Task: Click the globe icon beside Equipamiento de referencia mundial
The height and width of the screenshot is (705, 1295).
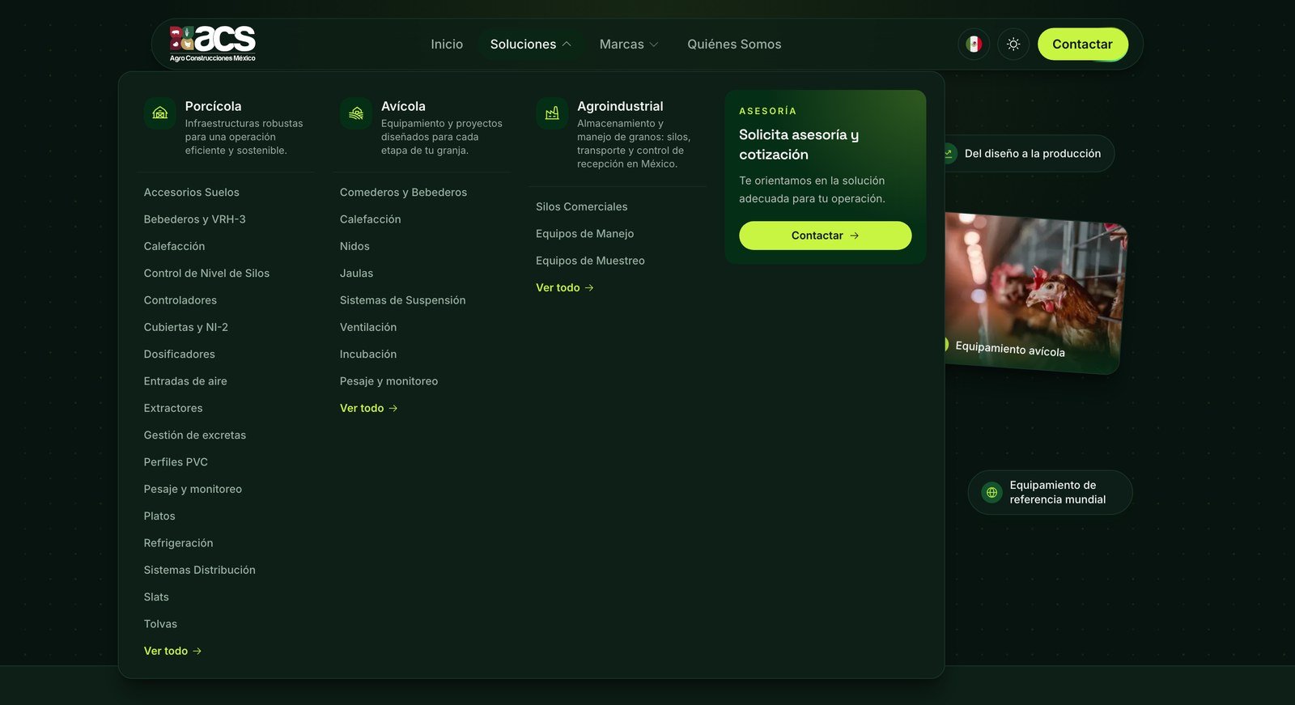Action: click(x=991, y=492)
